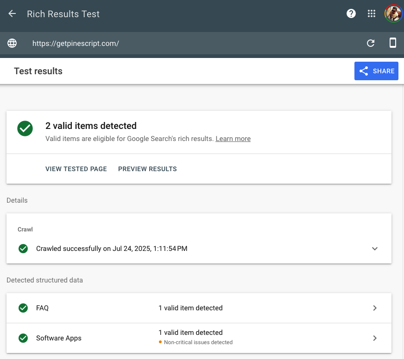The image size is (404, 359).
Task: Open the help question mark icon
Action: tap(351, 13)
